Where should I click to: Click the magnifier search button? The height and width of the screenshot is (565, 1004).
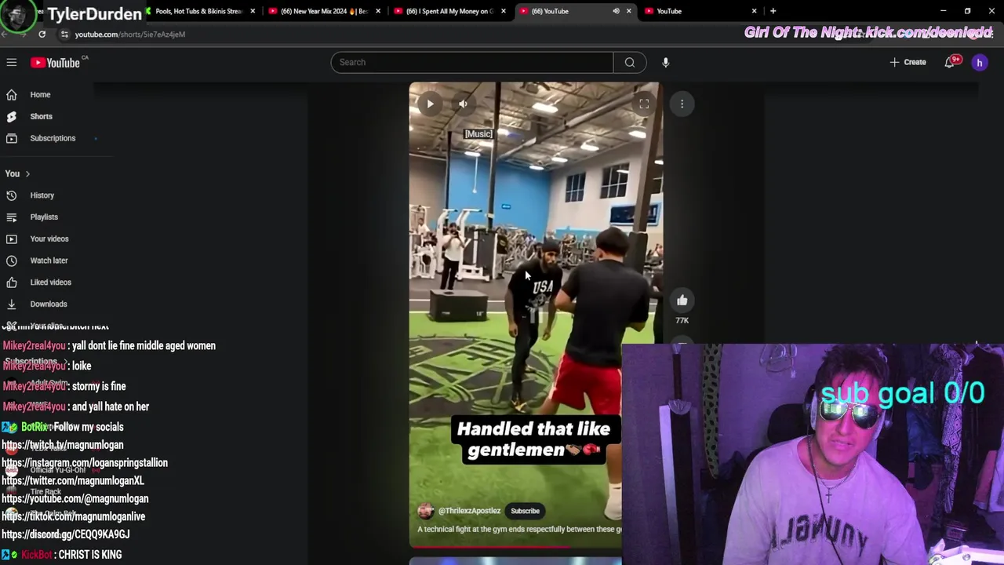pos(630,62)
